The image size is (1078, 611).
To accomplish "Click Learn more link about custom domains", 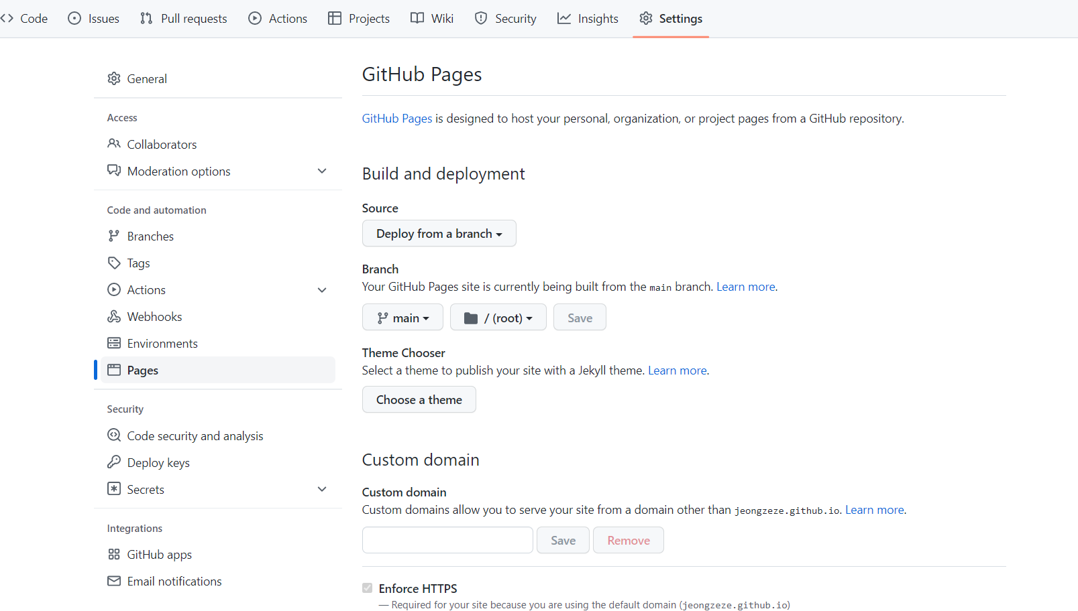I will (x=875, y=510).
